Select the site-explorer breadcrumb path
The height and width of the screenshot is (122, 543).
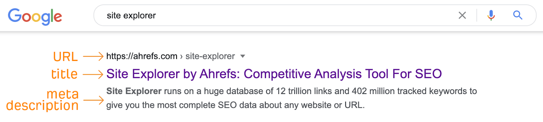click(210, 56)
